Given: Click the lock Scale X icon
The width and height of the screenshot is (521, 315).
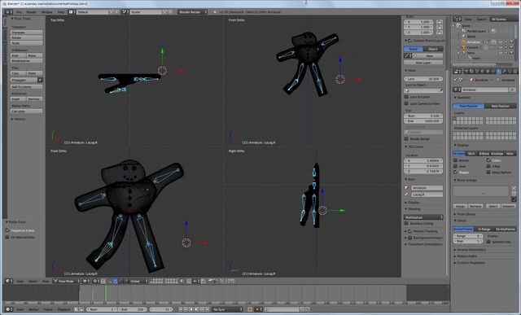Looking at the screenshot, I should pyautogui.click(x=440, y=22).
